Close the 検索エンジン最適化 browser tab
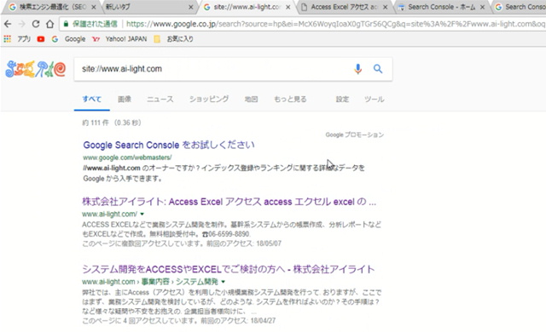 pos(94,7)
